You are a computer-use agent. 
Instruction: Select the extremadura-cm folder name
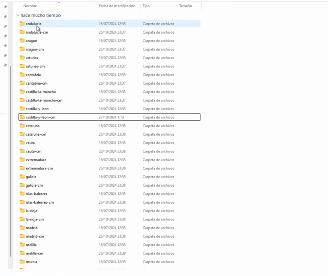[39, 168]
